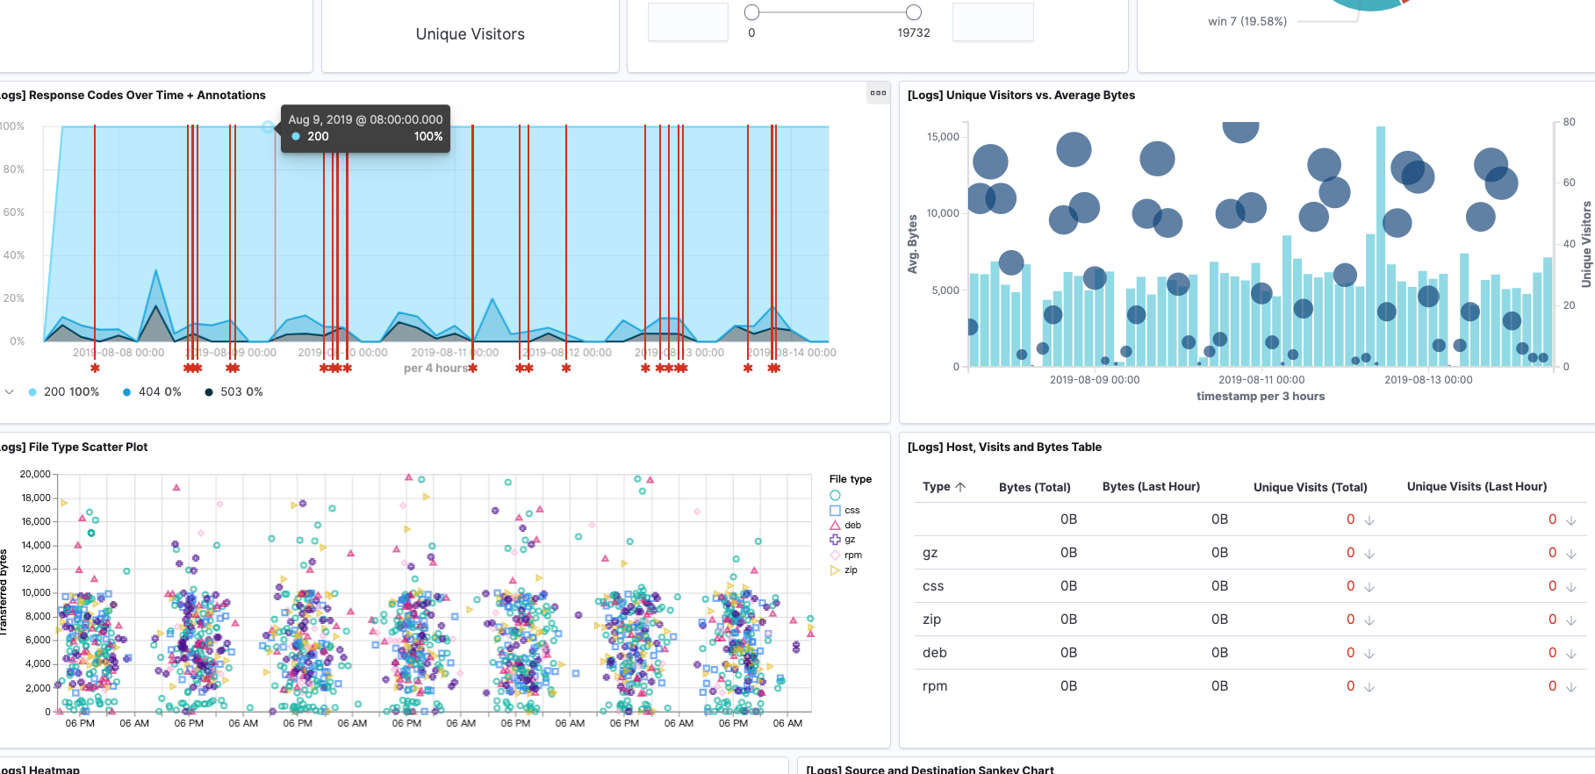The image size is (1595, 774).
Task: Click the zip row in Host table
Action: (x=1251, y=620)
